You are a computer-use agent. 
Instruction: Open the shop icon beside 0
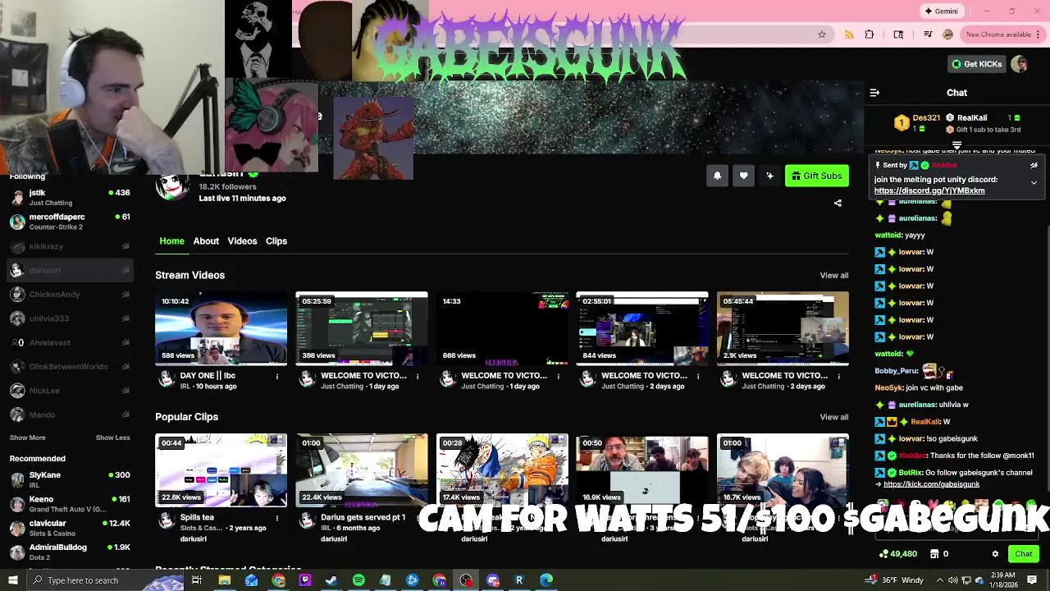point(934,554)
